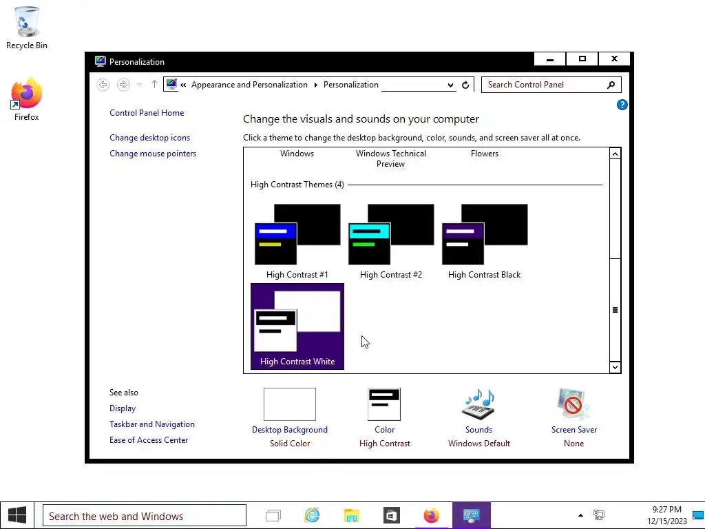Open Ease of Access Center link
This screenshot has height=529, width=705.
(x=149, y=440)
